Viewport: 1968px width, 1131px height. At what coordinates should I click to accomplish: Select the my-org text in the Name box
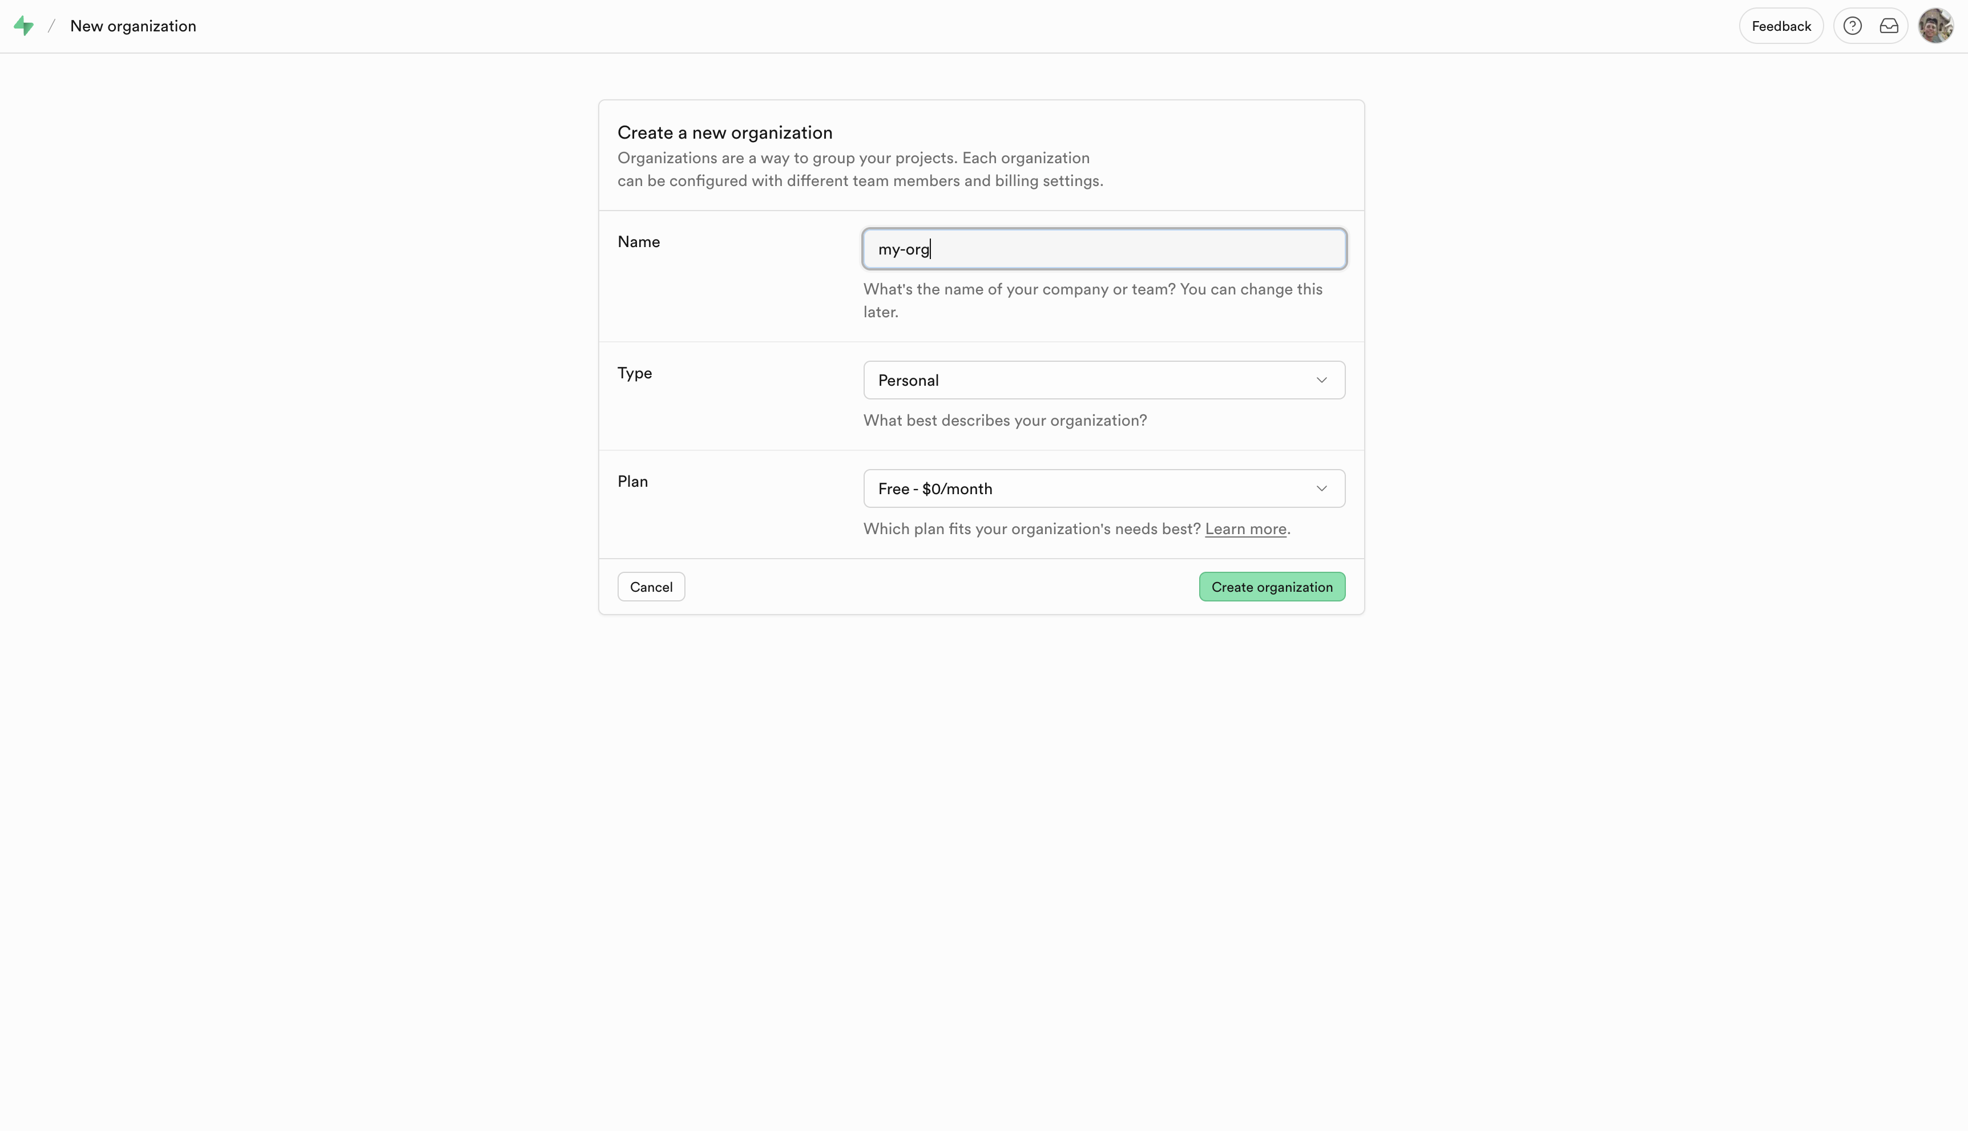click(904, 249)
